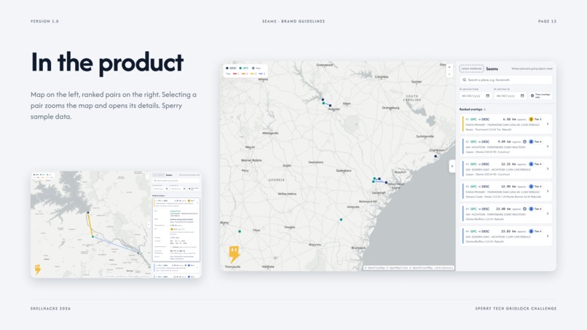Screen dimensions: 587x330
Task: Click the Search a place input field
Action: [506, 80]
